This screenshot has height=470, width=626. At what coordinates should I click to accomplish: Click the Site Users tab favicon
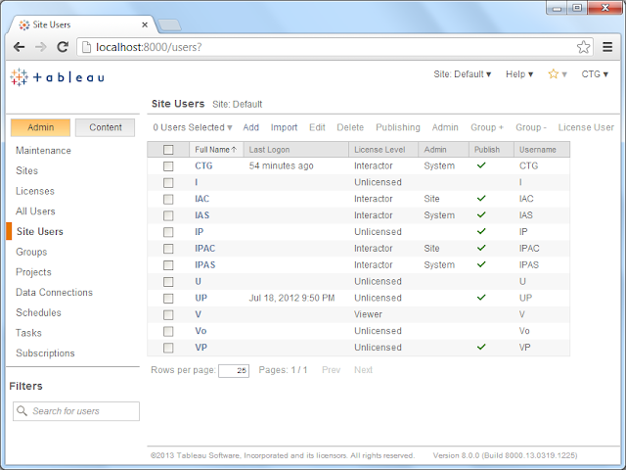coord(23,24)
